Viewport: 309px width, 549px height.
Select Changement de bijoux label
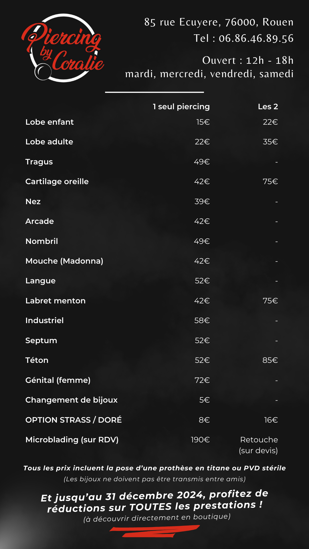[x=72, y=400]
